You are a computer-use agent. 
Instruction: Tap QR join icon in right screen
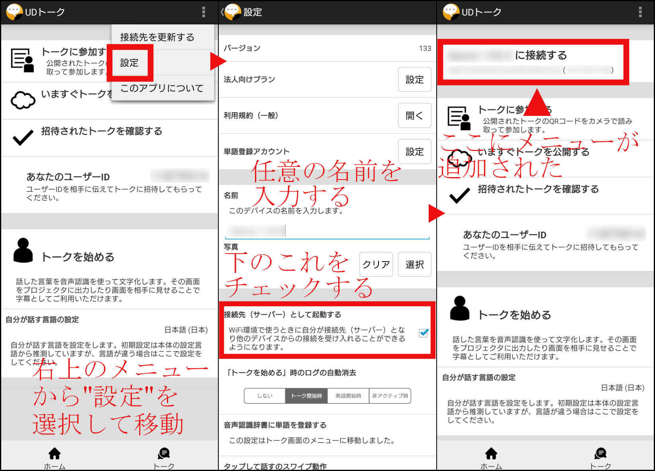(x=459, y=118)
